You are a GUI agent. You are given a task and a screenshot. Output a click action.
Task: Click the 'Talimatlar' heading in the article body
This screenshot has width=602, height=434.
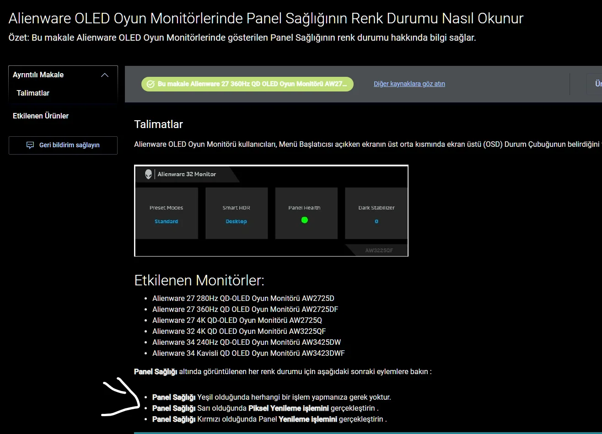point(159,124)
